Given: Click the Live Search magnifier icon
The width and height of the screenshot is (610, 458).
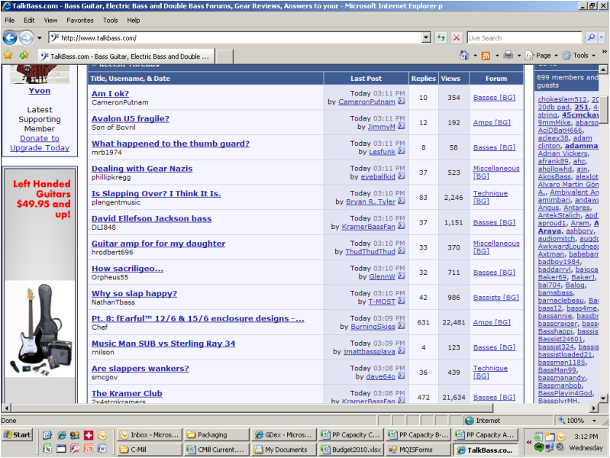Looking at the screenshot, I should click(x=591, y=37).
